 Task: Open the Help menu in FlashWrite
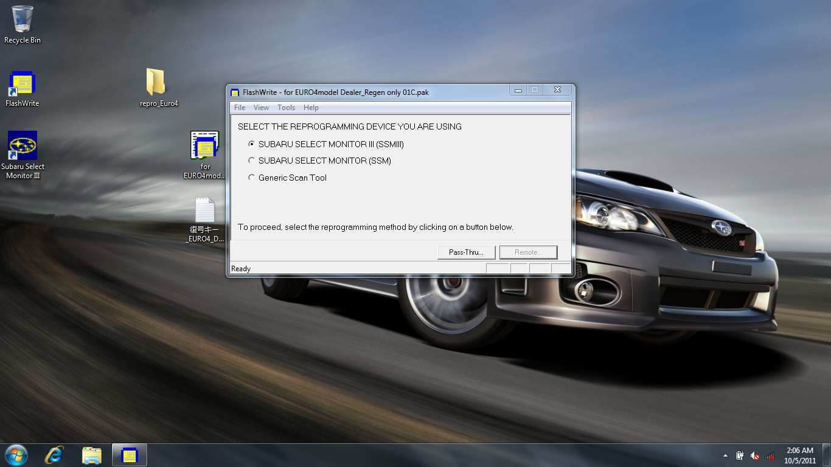311,108
